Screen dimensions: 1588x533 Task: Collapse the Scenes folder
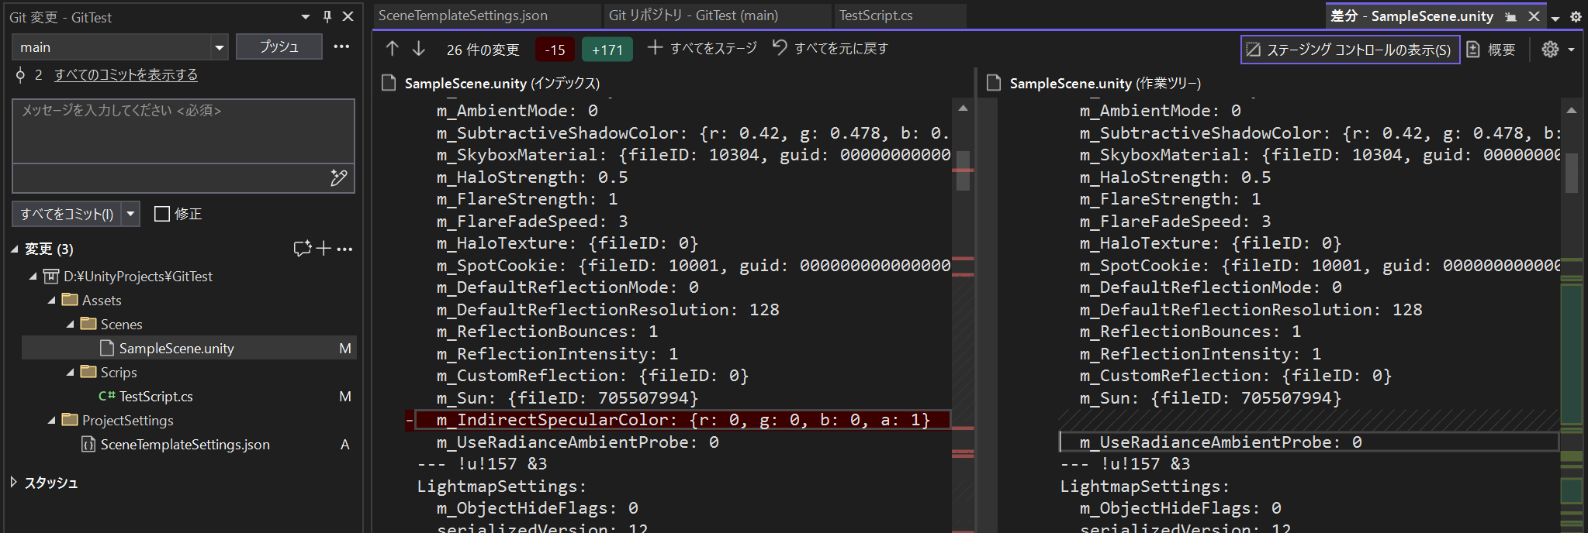tap(70, 324)
